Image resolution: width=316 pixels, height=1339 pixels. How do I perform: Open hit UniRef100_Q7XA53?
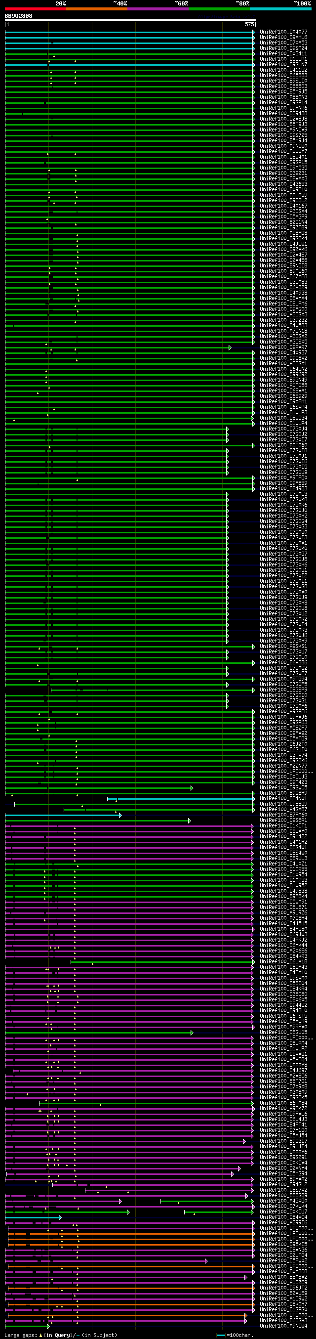283,43
